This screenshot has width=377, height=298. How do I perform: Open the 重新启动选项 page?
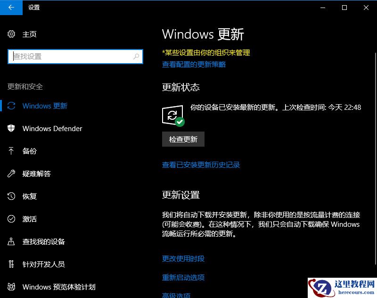coord(183,278)
